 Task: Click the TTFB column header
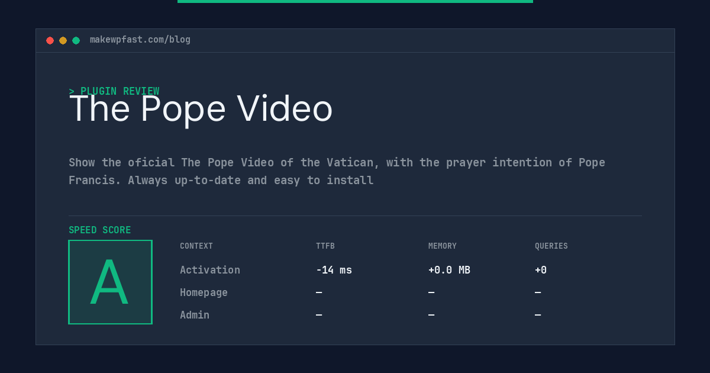(x=325, y=246)
